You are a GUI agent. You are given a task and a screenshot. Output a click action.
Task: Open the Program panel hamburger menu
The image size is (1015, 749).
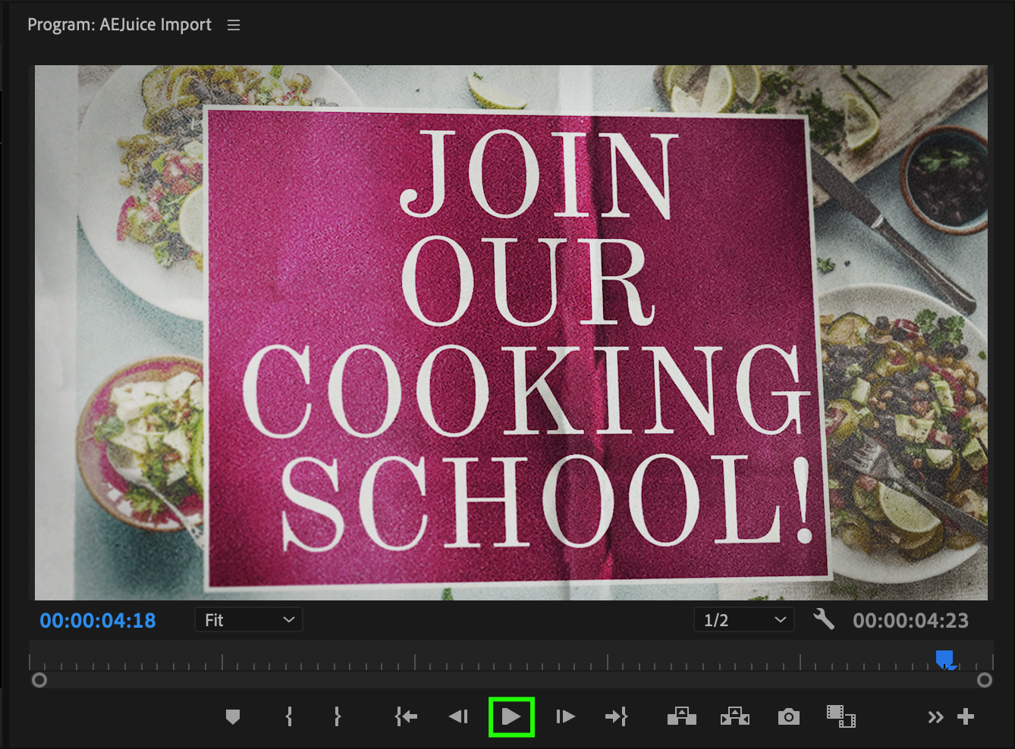click(x=234, y=25)
